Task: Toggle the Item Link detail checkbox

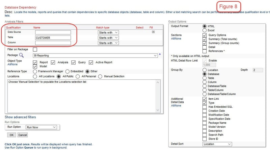Action: tap(205, 99)
